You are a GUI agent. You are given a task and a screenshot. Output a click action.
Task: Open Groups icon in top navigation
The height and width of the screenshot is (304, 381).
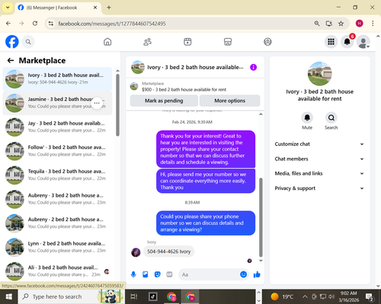click(267, 42)
